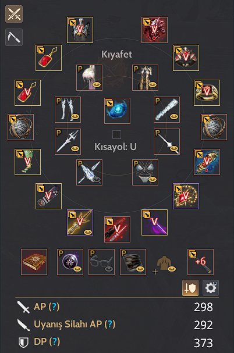Click the belt equipment slot
This screenshot has width=234, height=353.
pyautogui.click(x=186, y=58)
